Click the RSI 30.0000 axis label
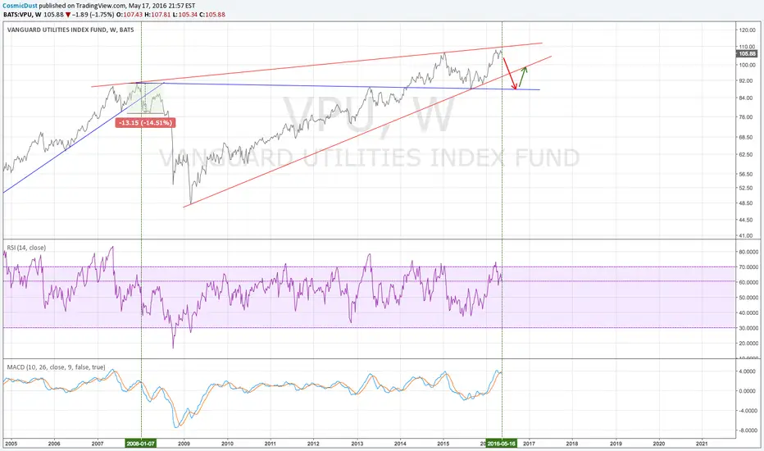The image size is (764, 451). (748, 328)
